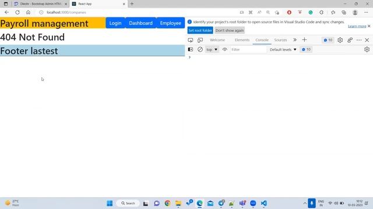Open DevTools customize menu
373x209 pixels.
(359, 40)
